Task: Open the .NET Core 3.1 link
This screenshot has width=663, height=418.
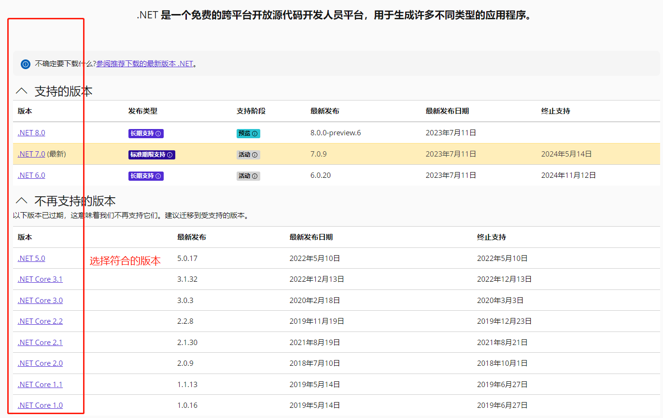Action: coord(40,279)
